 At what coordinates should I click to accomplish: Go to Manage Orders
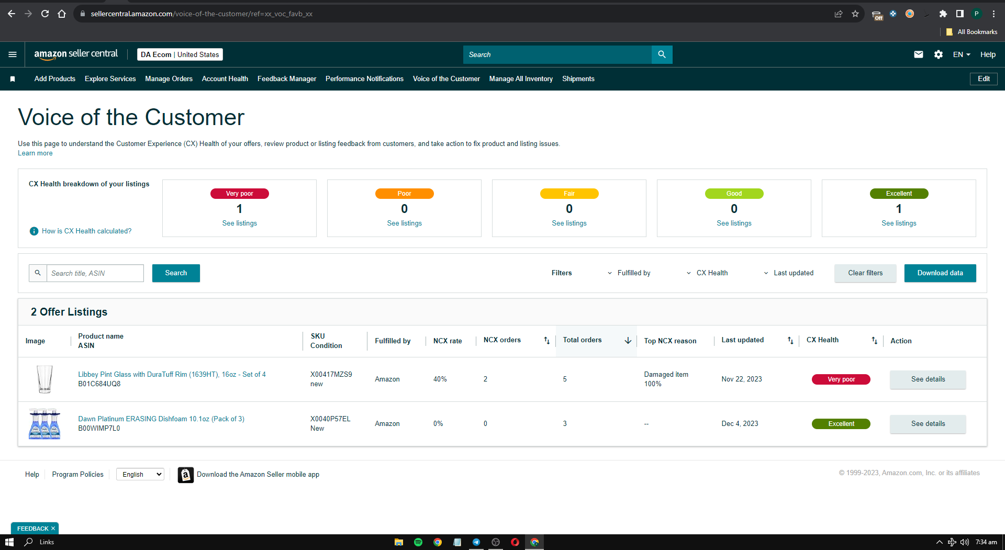click(x=169, y=79)
